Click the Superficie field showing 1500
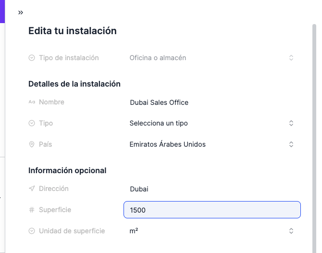Viewport: 322px width, 253px height. 212,210
